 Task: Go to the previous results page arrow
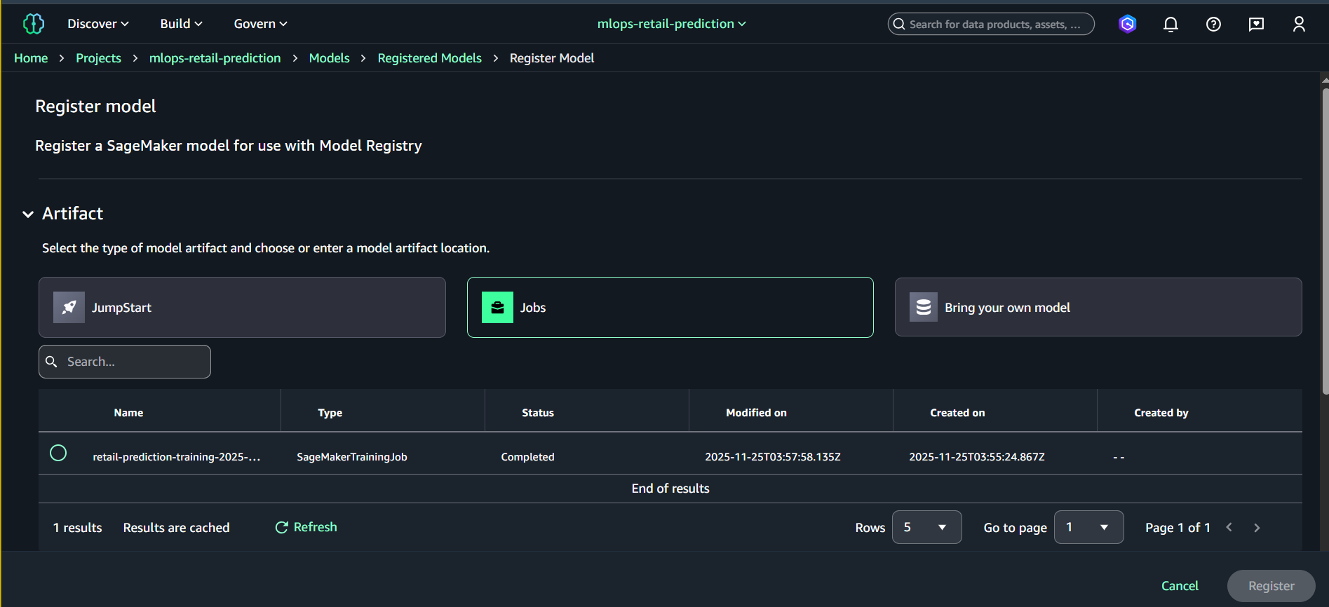(x=1229, y=528)
